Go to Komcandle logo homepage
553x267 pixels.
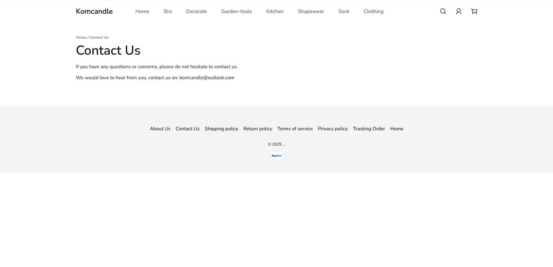[x=94, y=11]
